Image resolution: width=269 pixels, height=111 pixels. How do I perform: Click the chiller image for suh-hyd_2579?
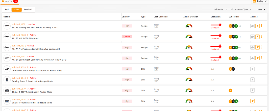coord(7,91)
